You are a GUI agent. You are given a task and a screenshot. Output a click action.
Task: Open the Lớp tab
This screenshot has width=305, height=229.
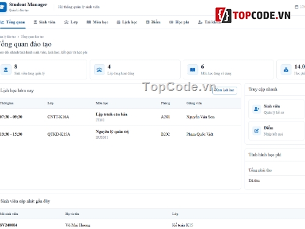pos(71,22)
